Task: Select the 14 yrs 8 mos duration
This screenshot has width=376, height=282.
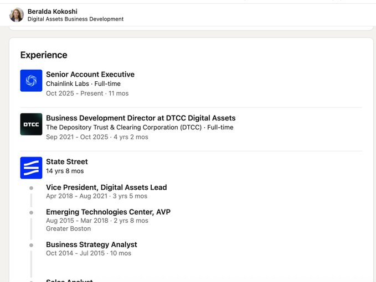Action: click(65, 171)
